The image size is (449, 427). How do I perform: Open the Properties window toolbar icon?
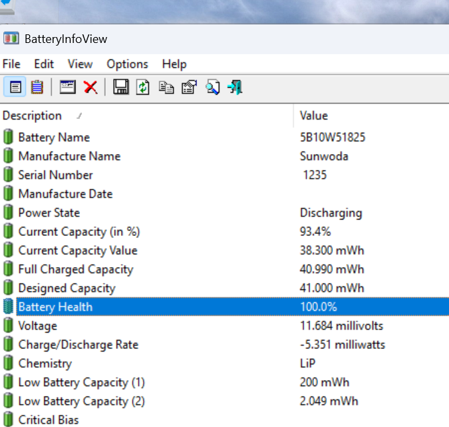click(67, 87)
